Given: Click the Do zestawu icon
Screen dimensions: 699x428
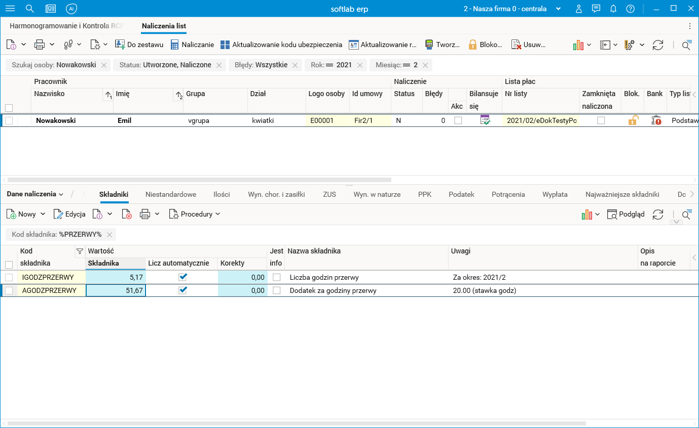Looking at the screenshot, I should (120, 45).
